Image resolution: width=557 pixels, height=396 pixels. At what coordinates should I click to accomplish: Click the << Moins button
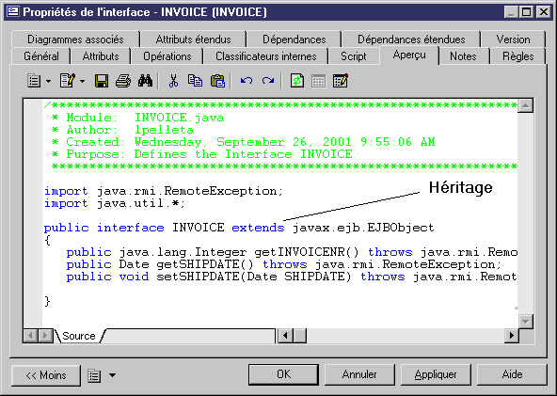click(x=46, y=375)
